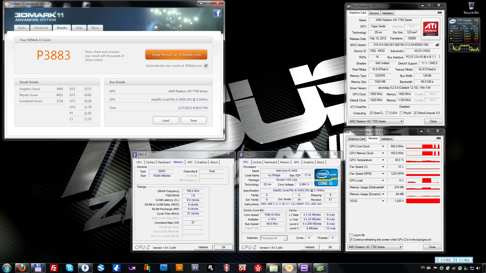
Task: Open the SPD tab in CPU-Z memory window
Action: 190,162
